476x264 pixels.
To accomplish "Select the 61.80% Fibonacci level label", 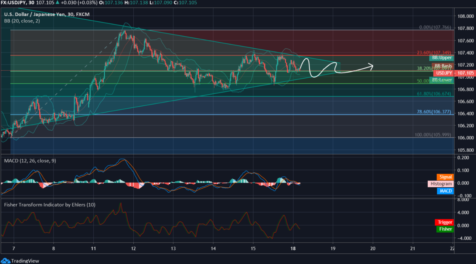I will [434, 94].
